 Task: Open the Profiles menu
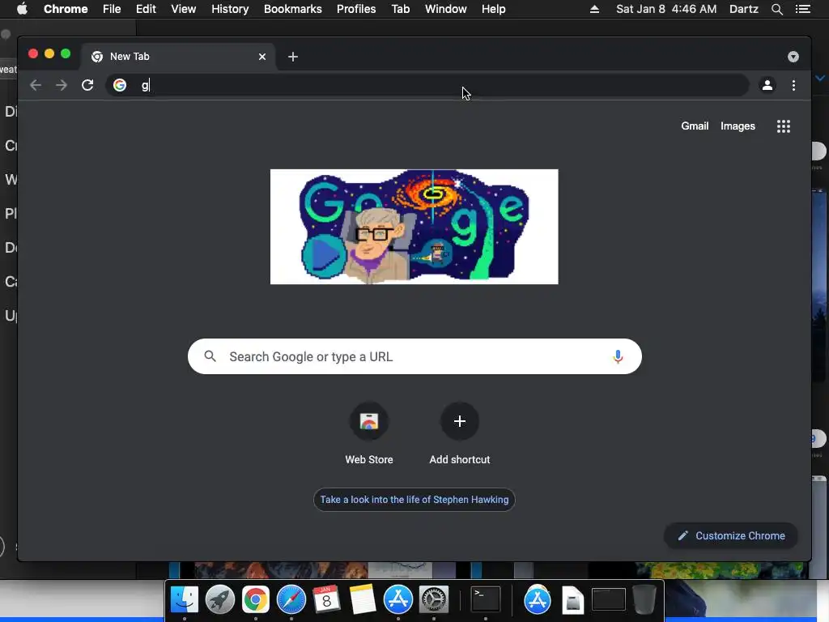click(356, 9)
